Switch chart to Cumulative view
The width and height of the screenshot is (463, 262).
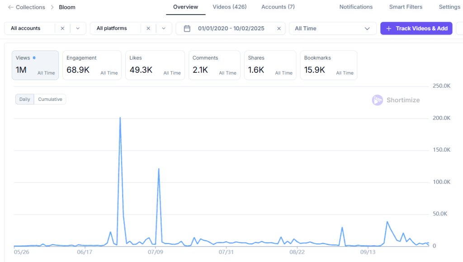(x=50, y=99)
